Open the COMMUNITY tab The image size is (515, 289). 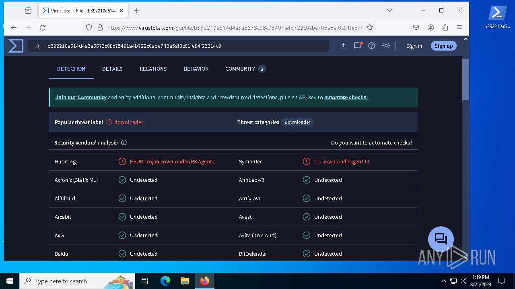click(245, 69)
